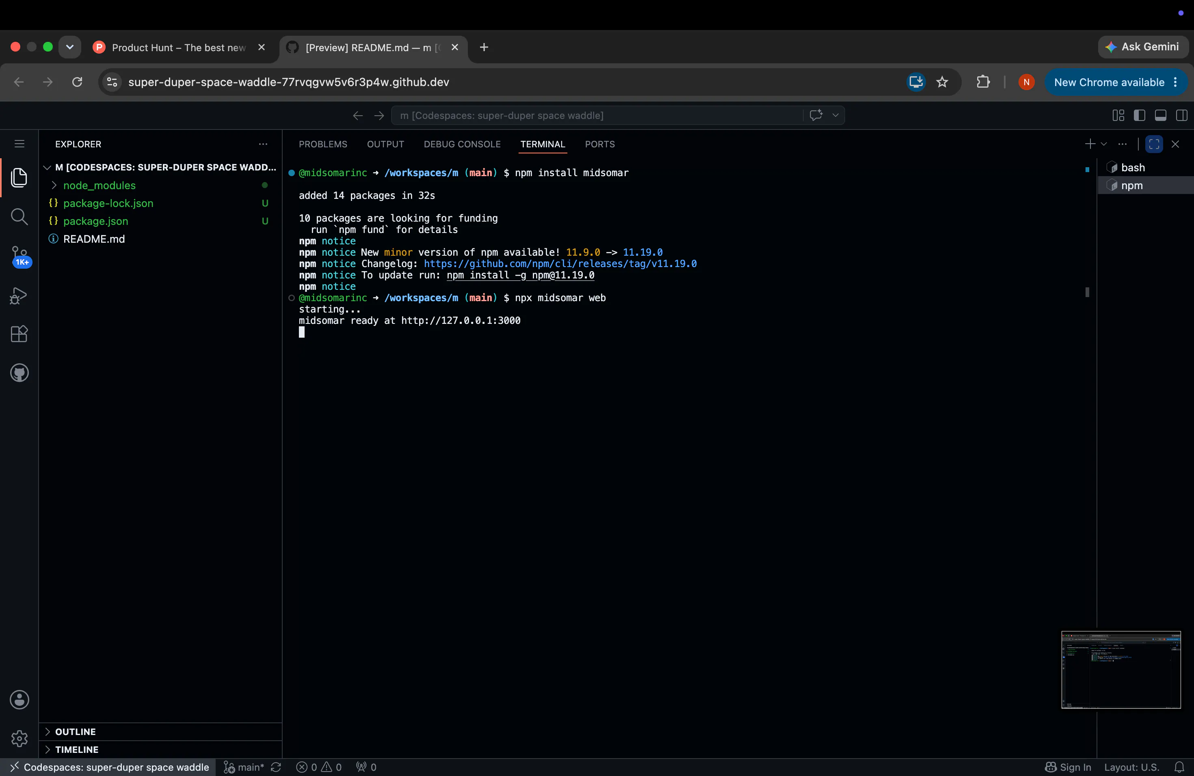Image resolution: width=1194 pixels, height=776 pixels.
Task: Install app icon in address bar
Action: pos(916,82)
